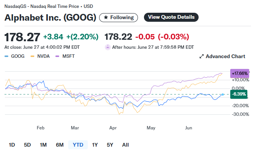Switch chart to 5Y range
Viewport: 254px width, 150px height.
(110, 145)
